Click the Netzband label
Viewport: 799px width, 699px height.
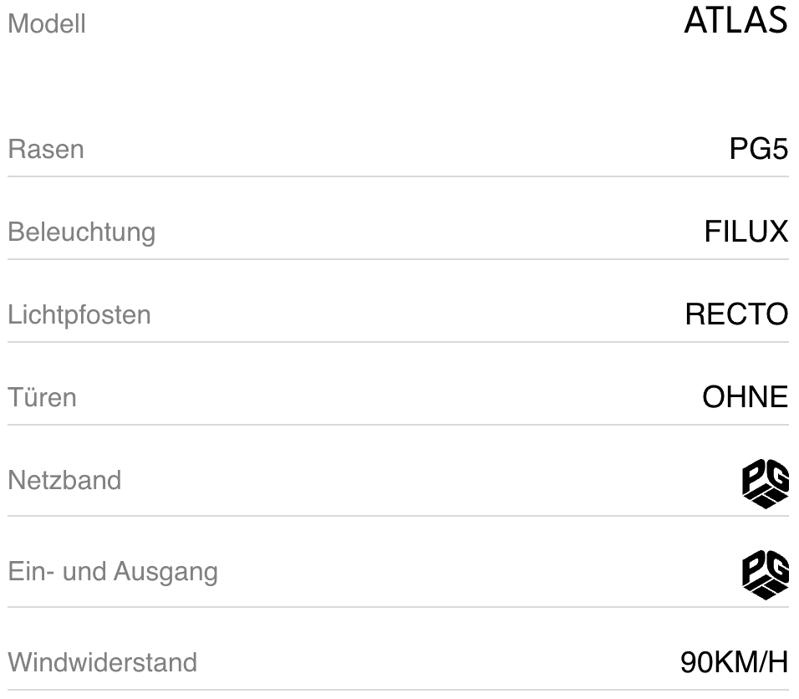(64, 481)
